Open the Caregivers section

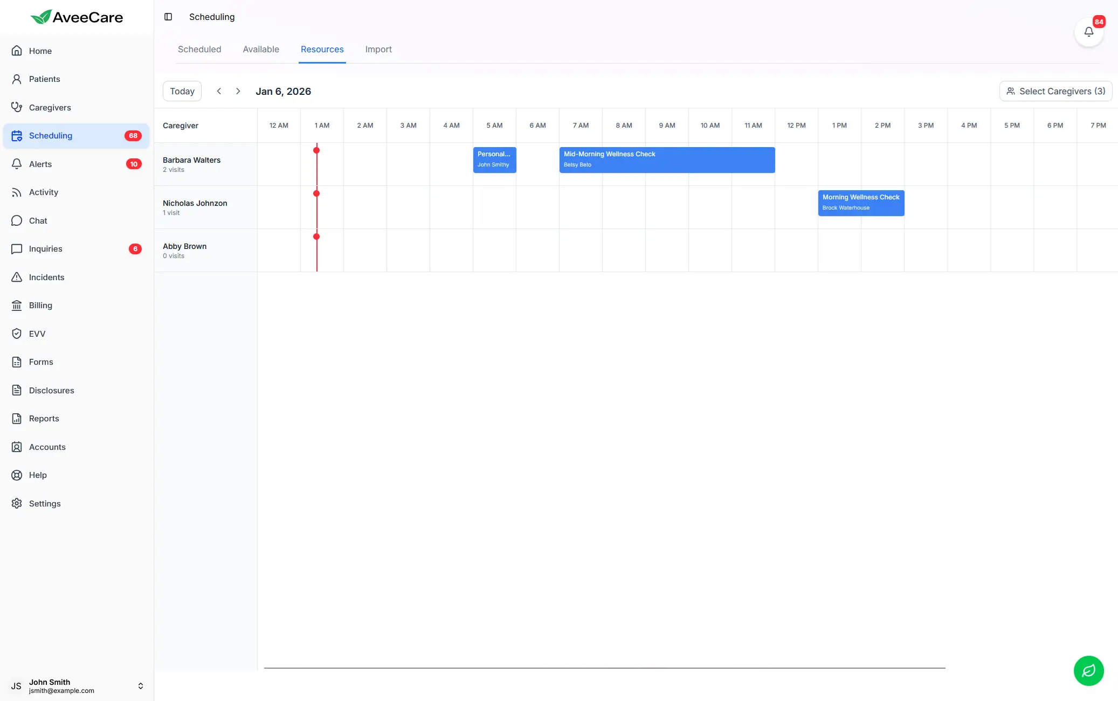coord(50,107)
